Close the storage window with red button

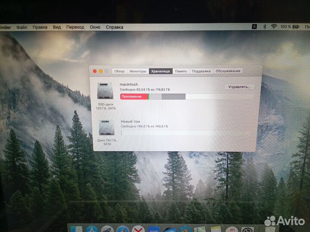(x=95, y=71)
